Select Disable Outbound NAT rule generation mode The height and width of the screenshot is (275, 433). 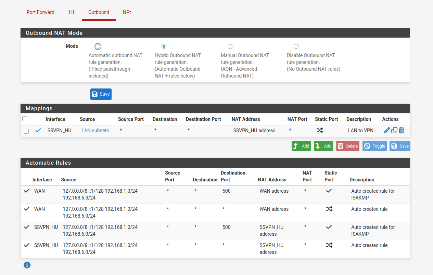(x=296, y=46)
